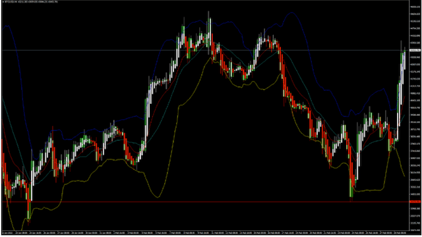The image size is (422, 237).
Task: Select the yellow lower band at its deep mid-chart trough
Action: (x=158, y=197)
